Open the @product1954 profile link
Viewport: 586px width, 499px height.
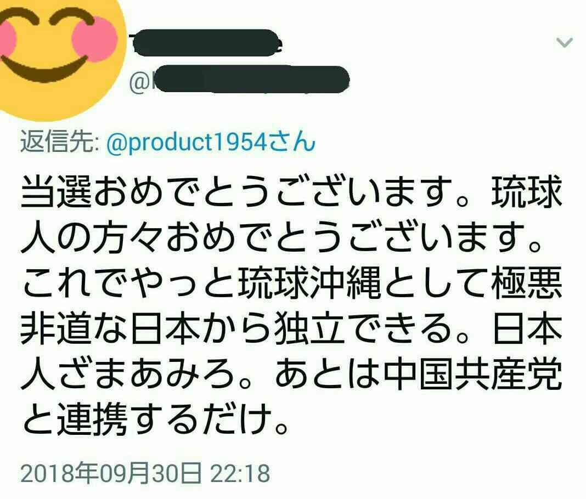(x=211, y=141)
